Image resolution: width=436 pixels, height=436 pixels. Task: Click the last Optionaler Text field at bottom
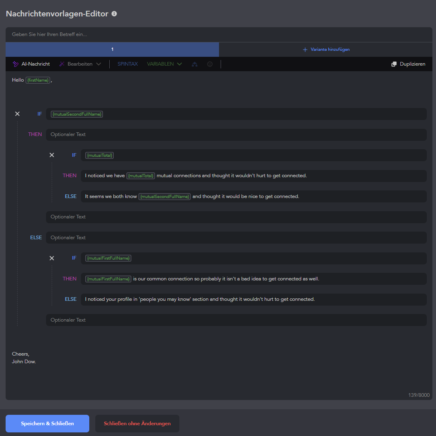point(236,320)
